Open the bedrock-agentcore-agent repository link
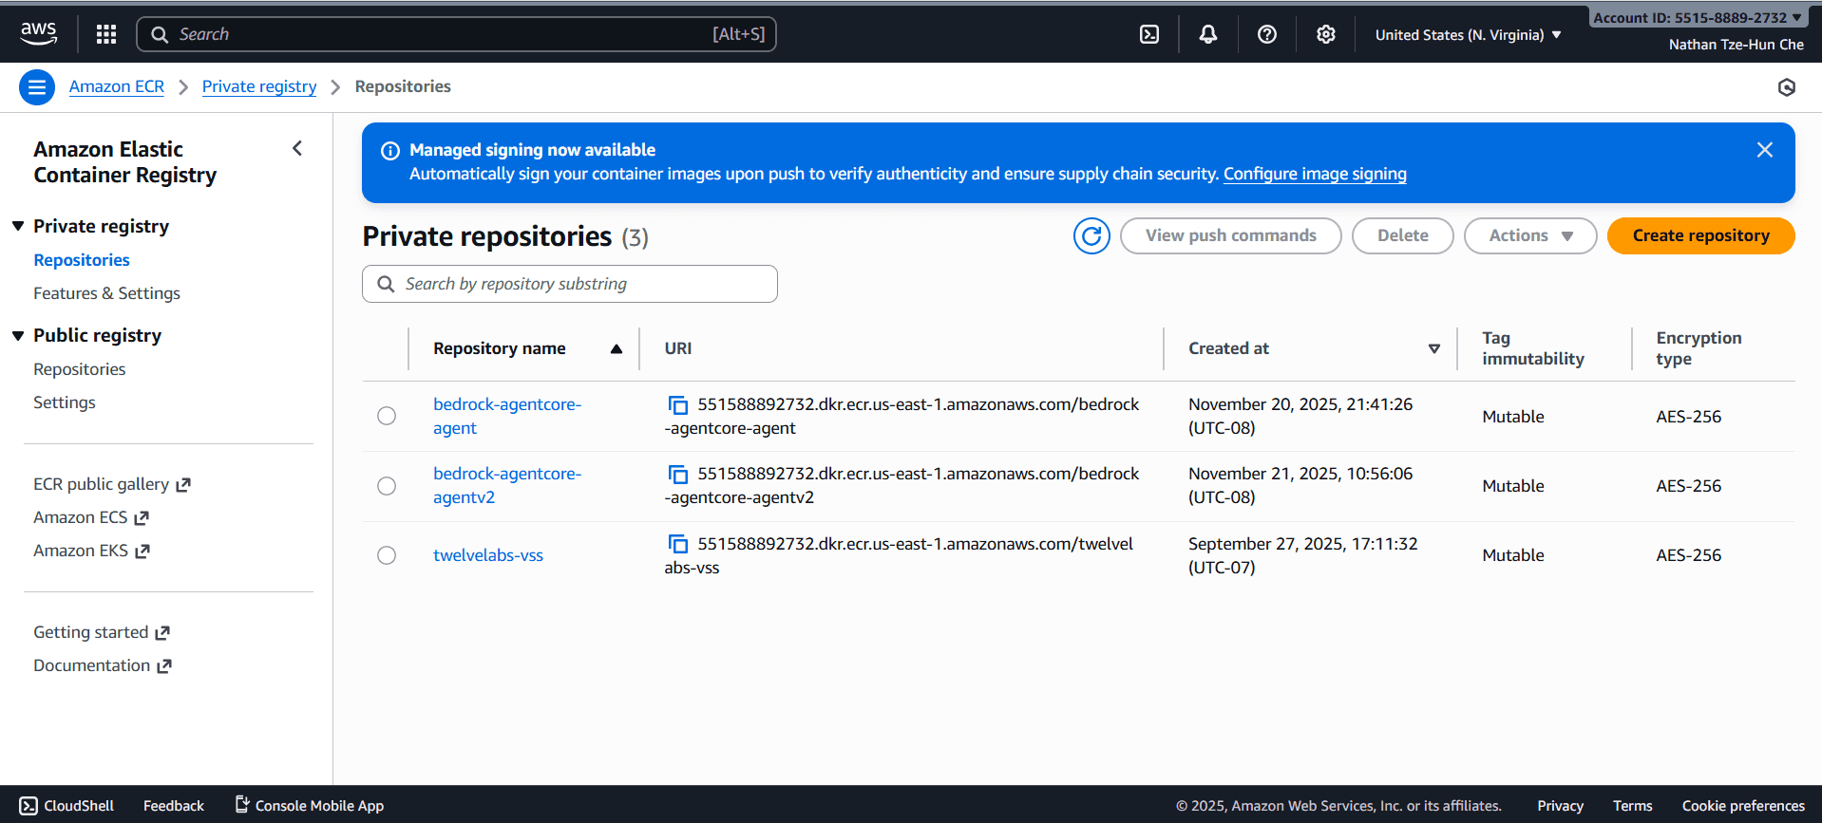1822x823 pixels. (x=507, y=416)
